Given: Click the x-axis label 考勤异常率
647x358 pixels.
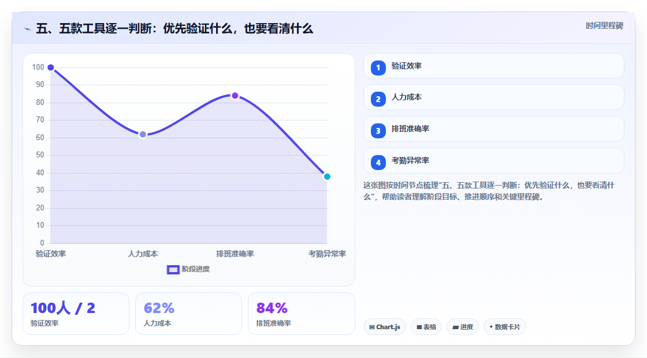Looking at the screenshot, I should point(327,254).
